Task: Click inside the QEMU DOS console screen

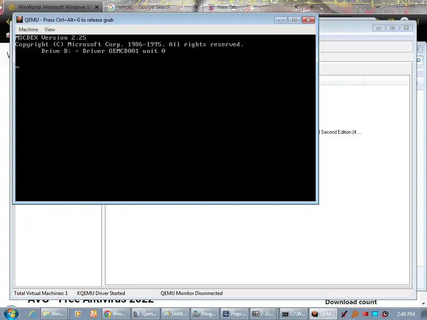Action: (165, 117)
